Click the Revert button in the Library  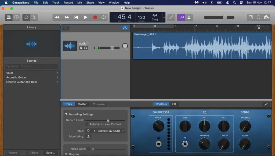[x=13, y=153]
